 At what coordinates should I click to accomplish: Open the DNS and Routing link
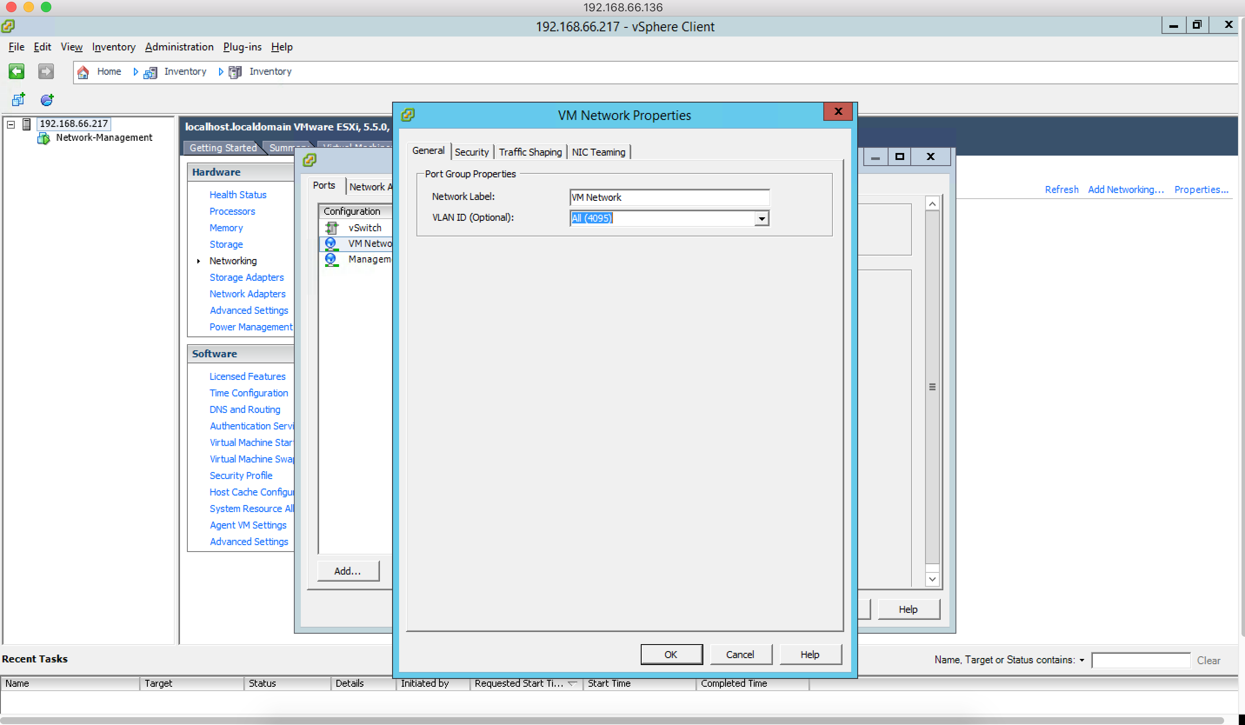pos(245,409)
